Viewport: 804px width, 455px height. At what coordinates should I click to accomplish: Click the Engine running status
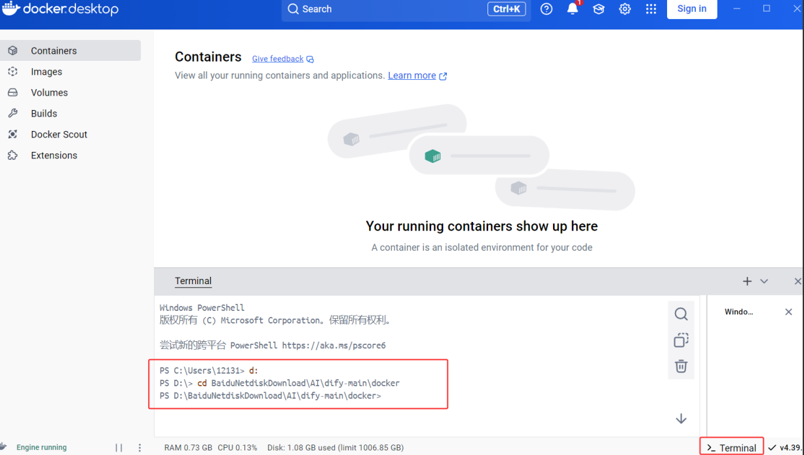click(41, 447)
